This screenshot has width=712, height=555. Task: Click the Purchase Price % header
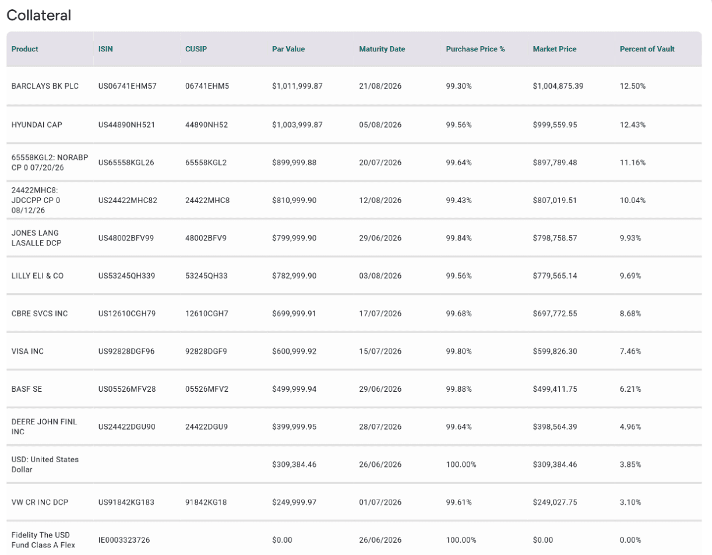pos(475,50)
